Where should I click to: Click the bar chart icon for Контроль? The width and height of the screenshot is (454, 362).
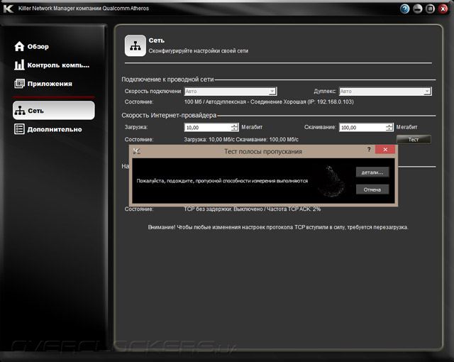[19, 65]
